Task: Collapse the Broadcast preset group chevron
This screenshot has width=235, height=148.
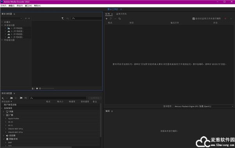Action: 4,115
